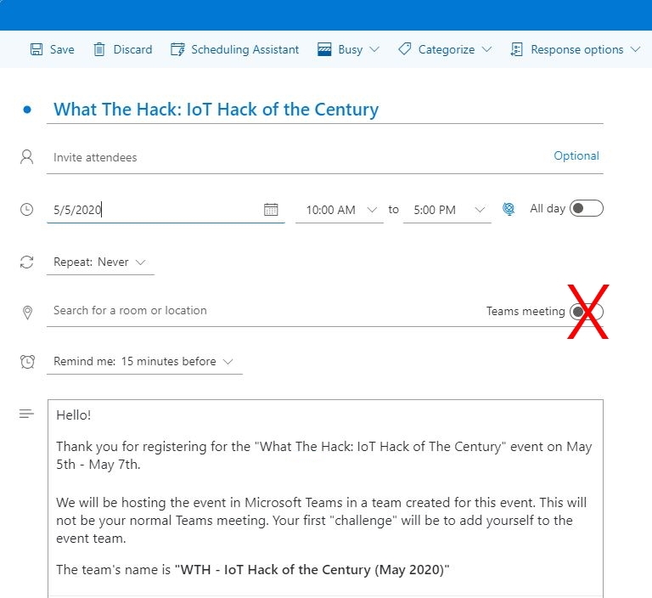Click the room or location search field
Image resolution: width=652 pixels, height=598 pixels.
point(255,311)
